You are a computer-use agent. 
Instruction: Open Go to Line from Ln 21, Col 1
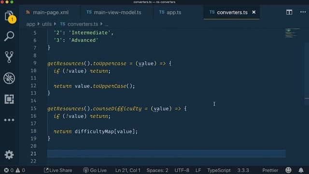coord(127,170)
